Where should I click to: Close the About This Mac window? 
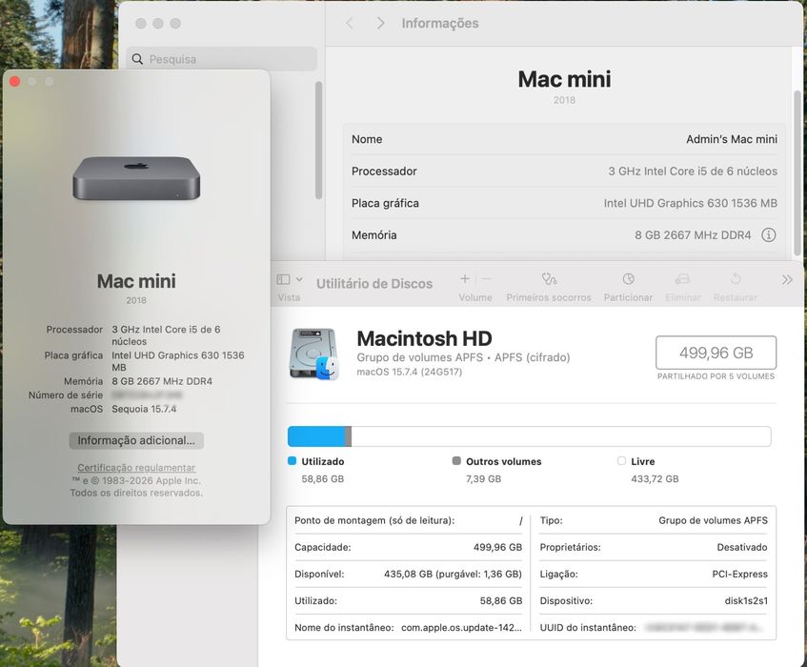[15, 81]
